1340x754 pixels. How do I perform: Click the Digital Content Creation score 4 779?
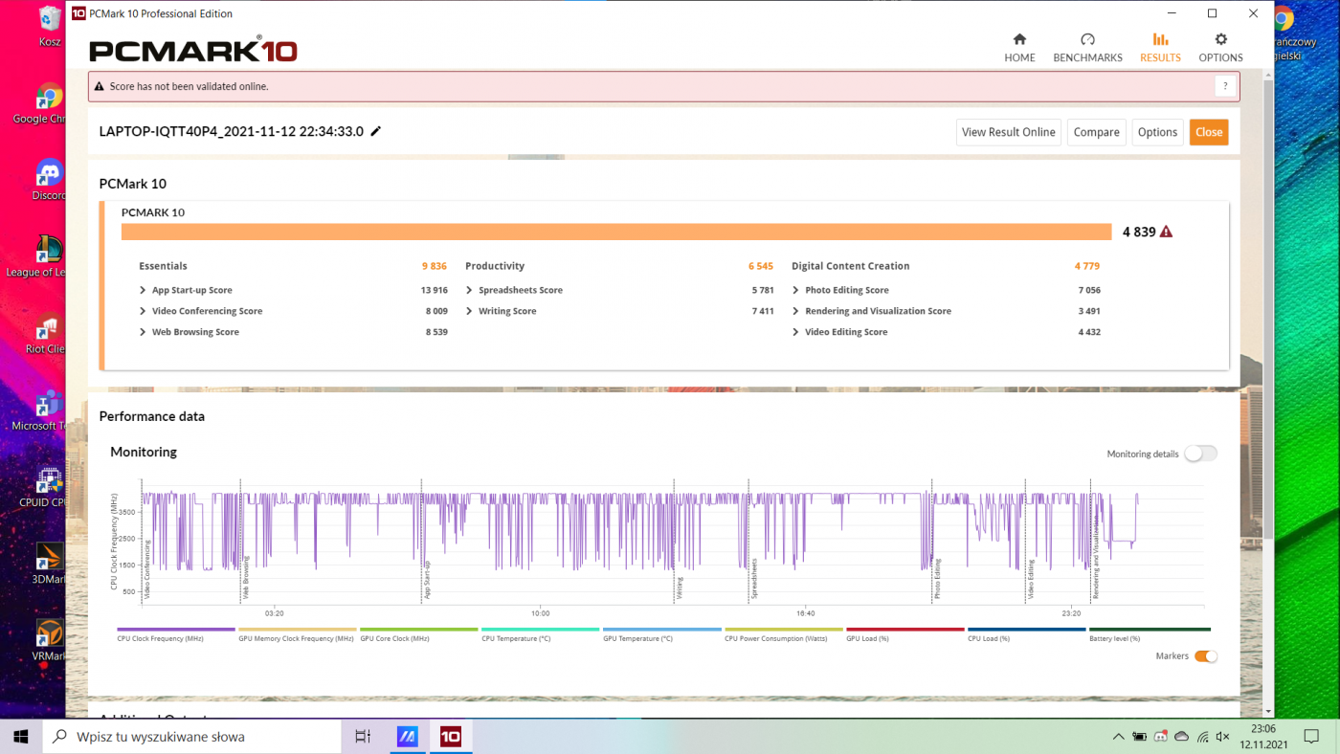tap(1087, 266)
